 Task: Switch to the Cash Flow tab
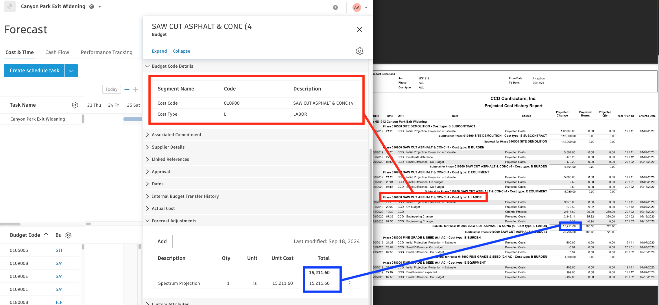57,52
